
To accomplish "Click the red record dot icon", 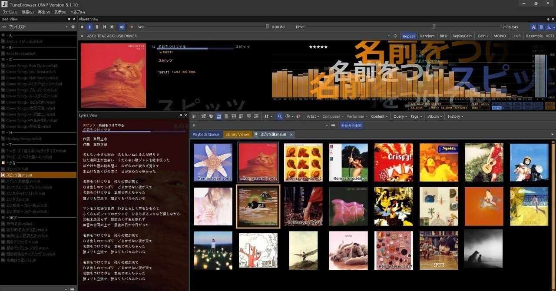I will 132,27.
